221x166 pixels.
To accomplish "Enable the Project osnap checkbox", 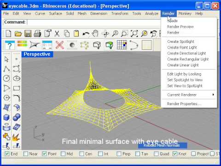I will [193, 154].
